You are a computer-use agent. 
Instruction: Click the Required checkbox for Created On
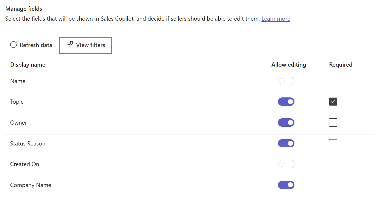[x=333, y=164]
